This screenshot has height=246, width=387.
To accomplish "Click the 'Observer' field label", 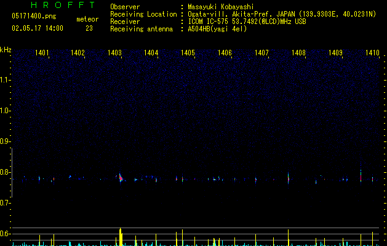I will pyautogui.click(x=125, y=7).
